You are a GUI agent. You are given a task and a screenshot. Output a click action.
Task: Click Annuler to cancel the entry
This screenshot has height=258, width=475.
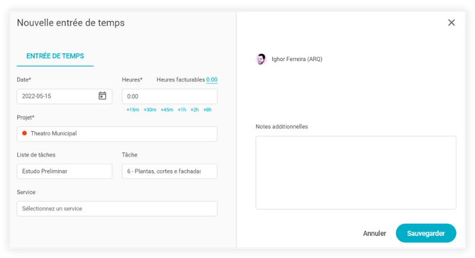click(x=375, y=234)
